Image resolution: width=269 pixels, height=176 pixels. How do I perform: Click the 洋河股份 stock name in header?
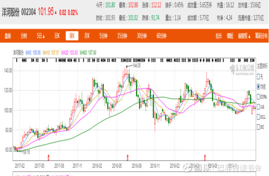11,12
